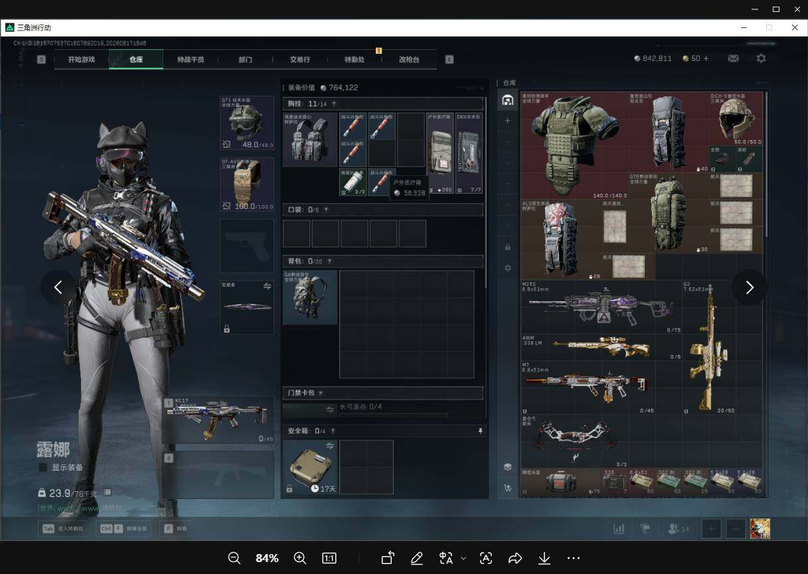Screen dimensions: 808x574
Task: Add premium currency with plus button
Action: tap(706, 58)
